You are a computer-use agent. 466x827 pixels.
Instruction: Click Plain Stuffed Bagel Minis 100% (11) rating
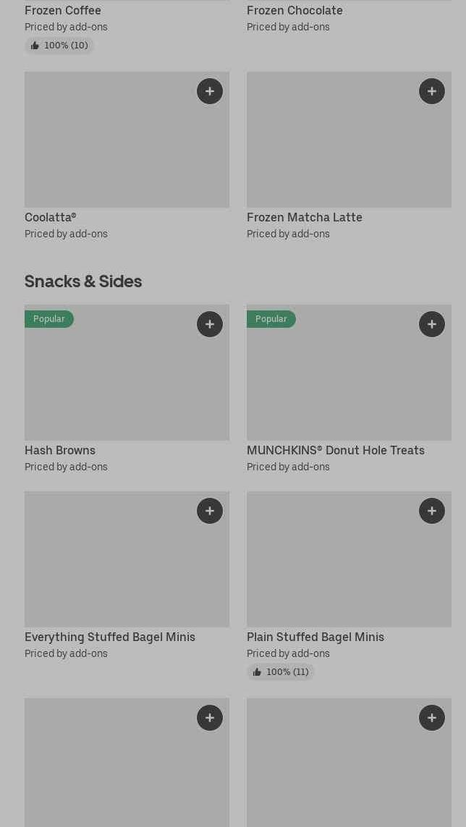tap(281, 672)
